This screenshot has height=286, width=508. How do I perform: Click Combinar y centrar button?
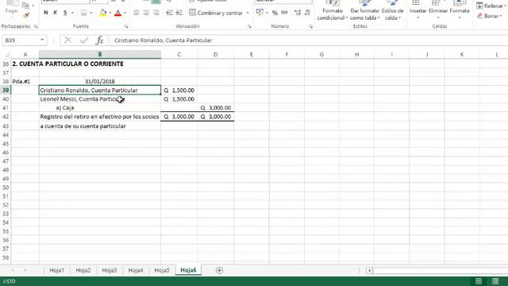pos(216,13)
